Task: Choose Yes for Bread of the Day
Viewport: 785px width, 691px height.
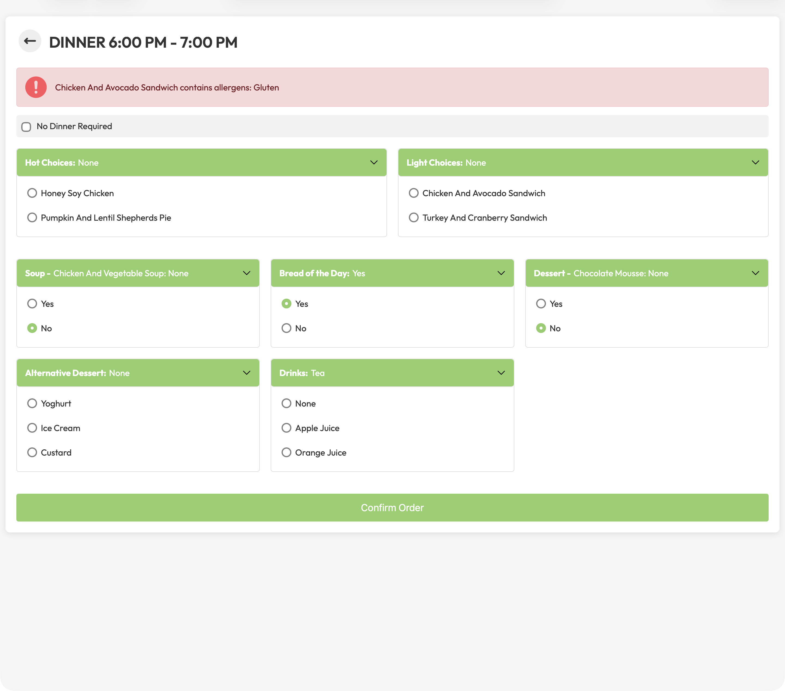Action: 286,304
